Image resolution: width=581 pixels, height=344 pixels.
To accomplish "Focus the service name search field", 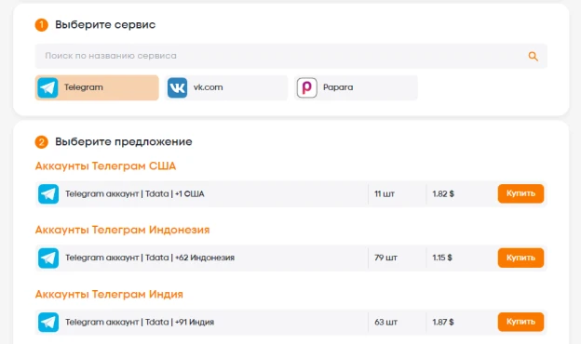I will (290, 56).
